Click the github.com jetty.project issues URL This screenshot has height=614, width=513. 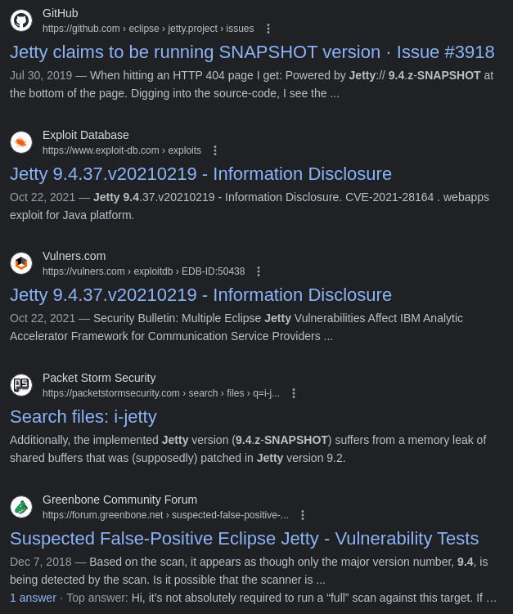(148, 29)
